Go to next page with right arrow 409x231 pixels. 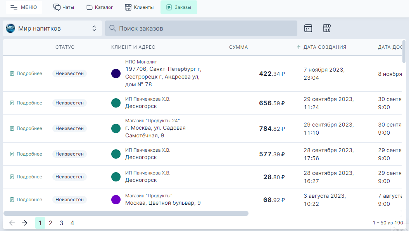24,223
